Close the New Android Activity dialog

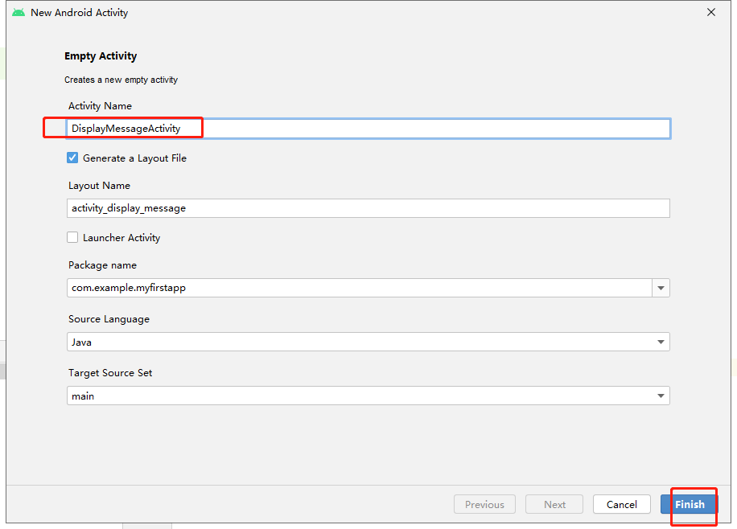click(x=710, y=12)
